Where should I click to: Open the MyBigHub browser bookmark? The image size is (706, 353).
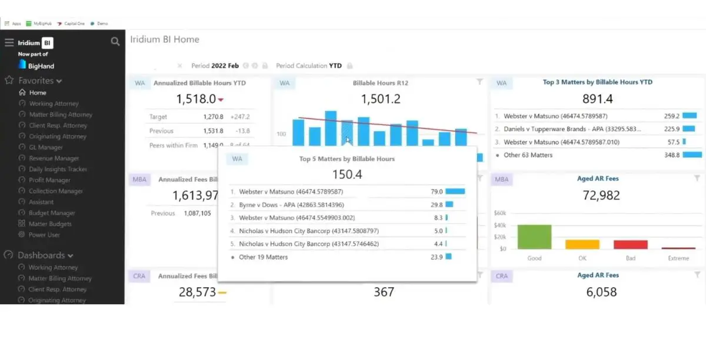coord(39,24)
